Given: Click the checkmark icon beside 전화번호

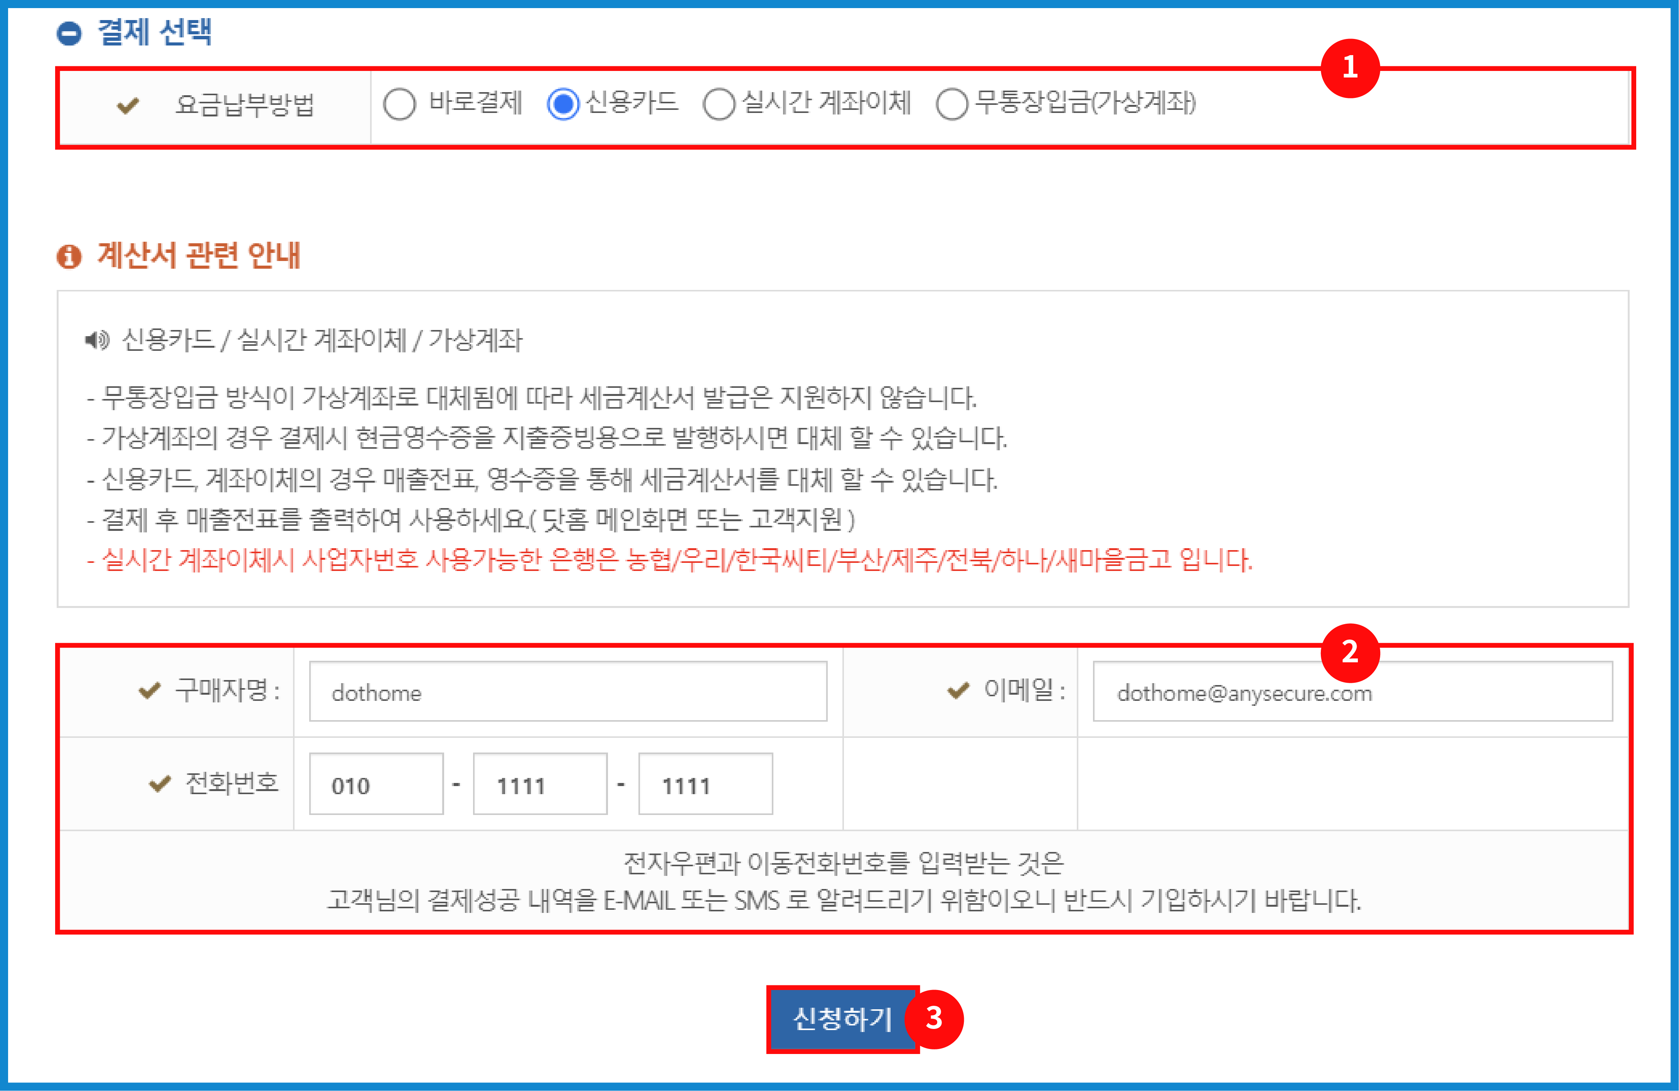Looking at the screenshot, I should click(x=160, y=783).
